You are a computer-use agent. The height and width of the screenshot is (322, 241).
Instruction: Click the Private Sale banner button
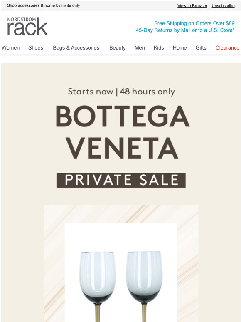(x=121, y=180)
